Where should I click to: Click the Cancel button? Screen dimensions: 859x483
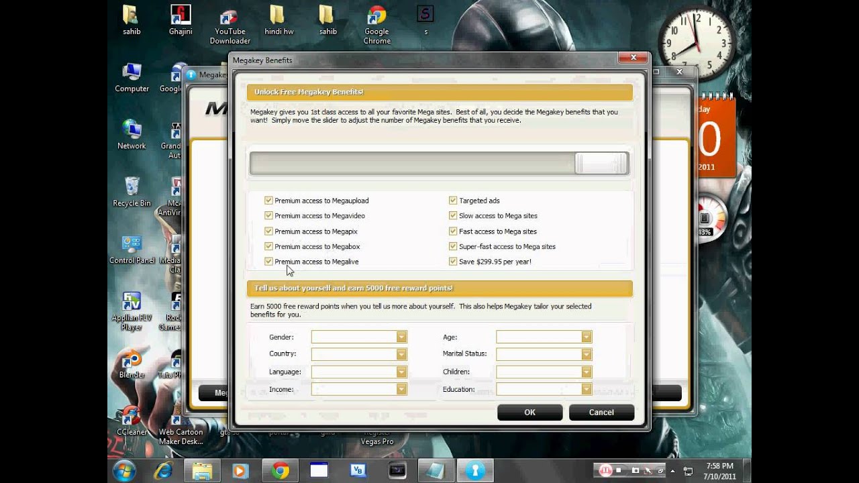(601, 412)
